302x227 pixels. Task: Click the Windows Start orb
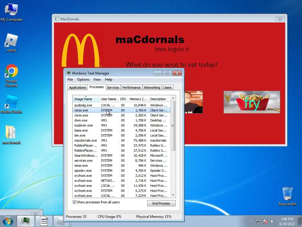click(x=8, y=221)
